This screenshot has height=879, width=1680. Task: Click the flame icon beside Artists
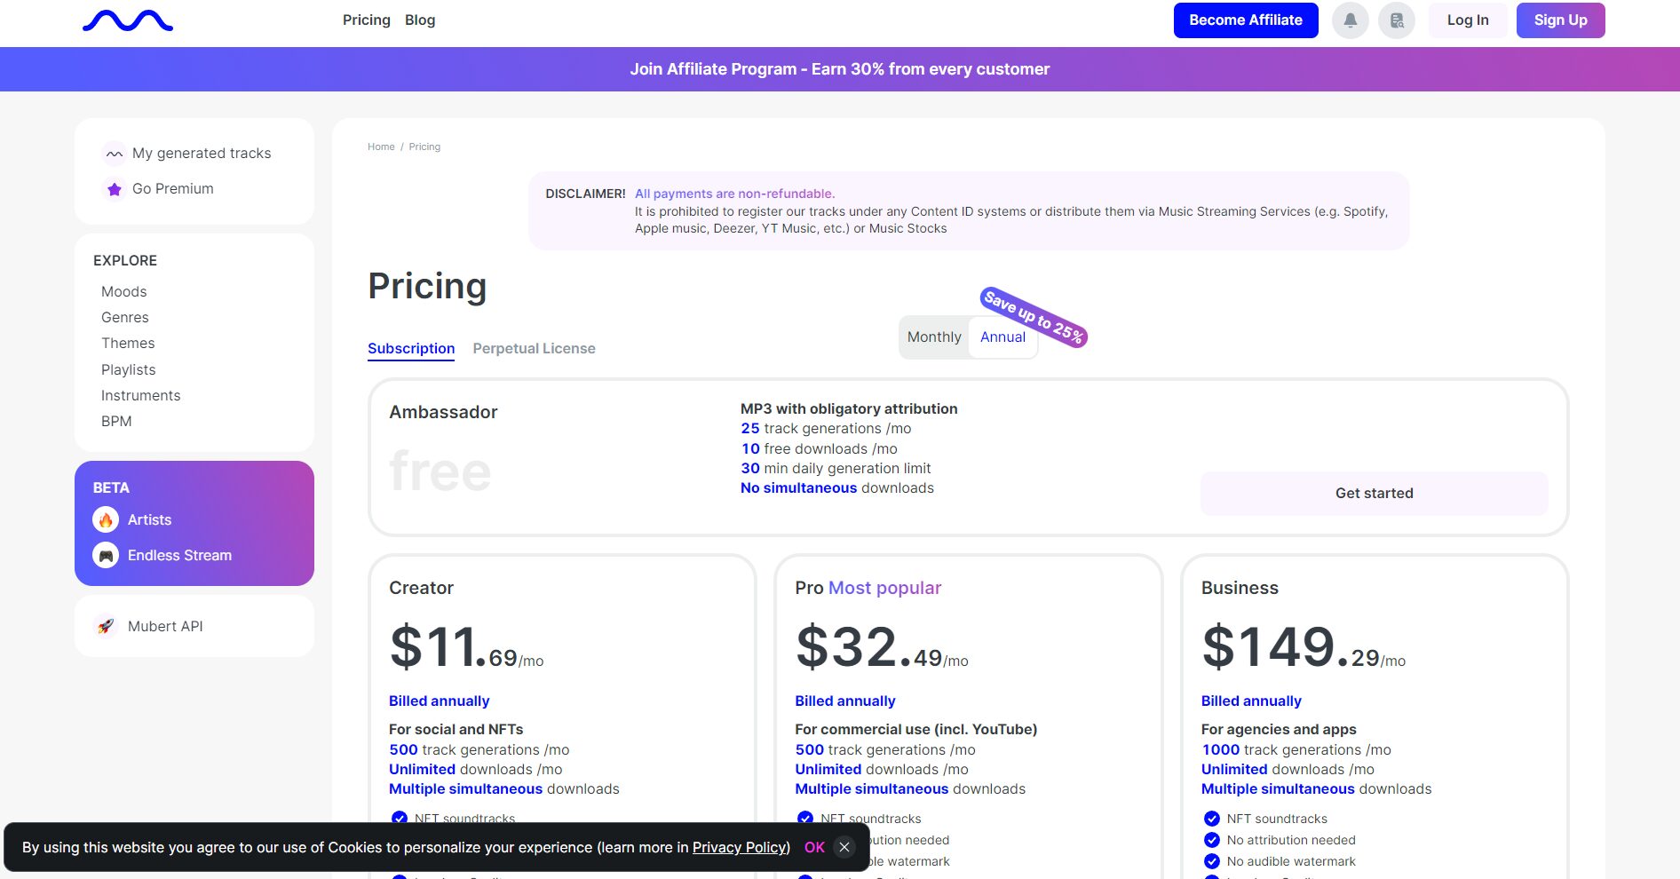click(x=106, y=519)
